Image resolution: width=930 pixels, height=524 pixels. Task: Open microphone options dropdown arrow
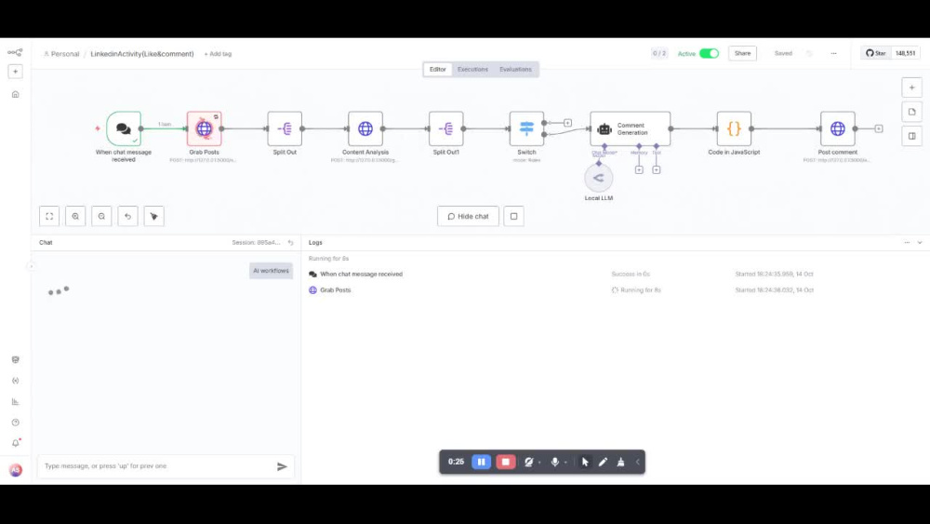(565, 463)
